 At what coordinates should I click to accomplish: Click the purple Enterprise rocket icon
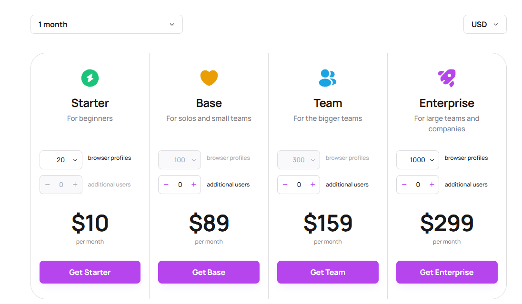[x=447, y=78]
